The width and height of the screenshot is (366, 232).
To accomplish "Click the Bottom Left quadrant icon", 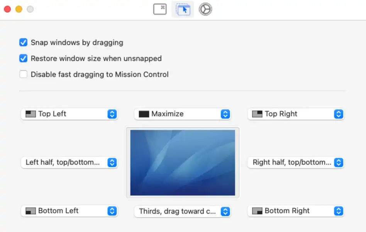I will point(30,211).
